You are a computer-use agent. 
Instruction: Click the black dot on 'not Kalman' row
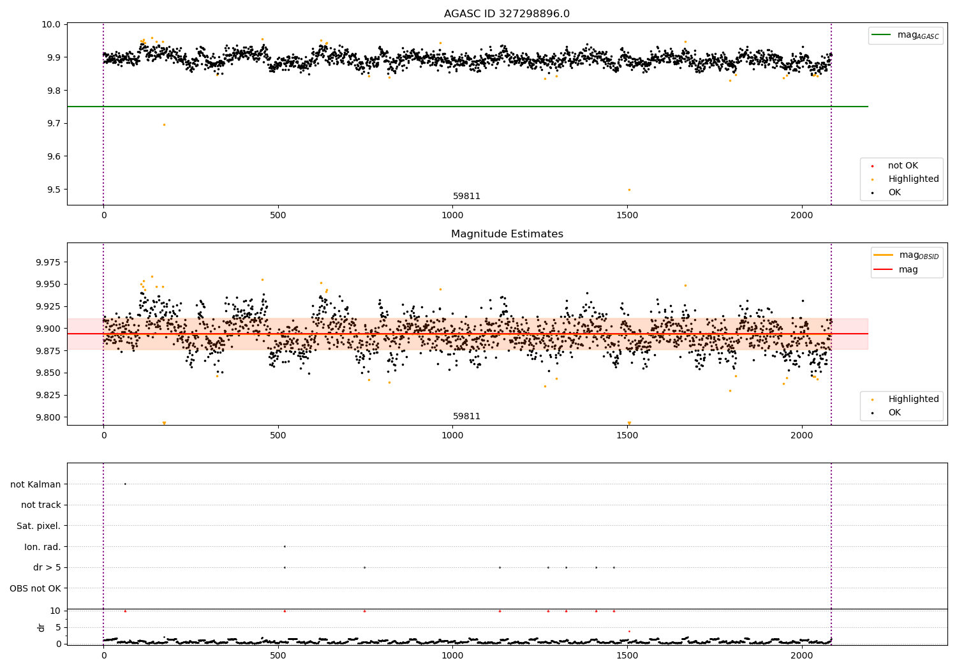[x=125, y=484]
